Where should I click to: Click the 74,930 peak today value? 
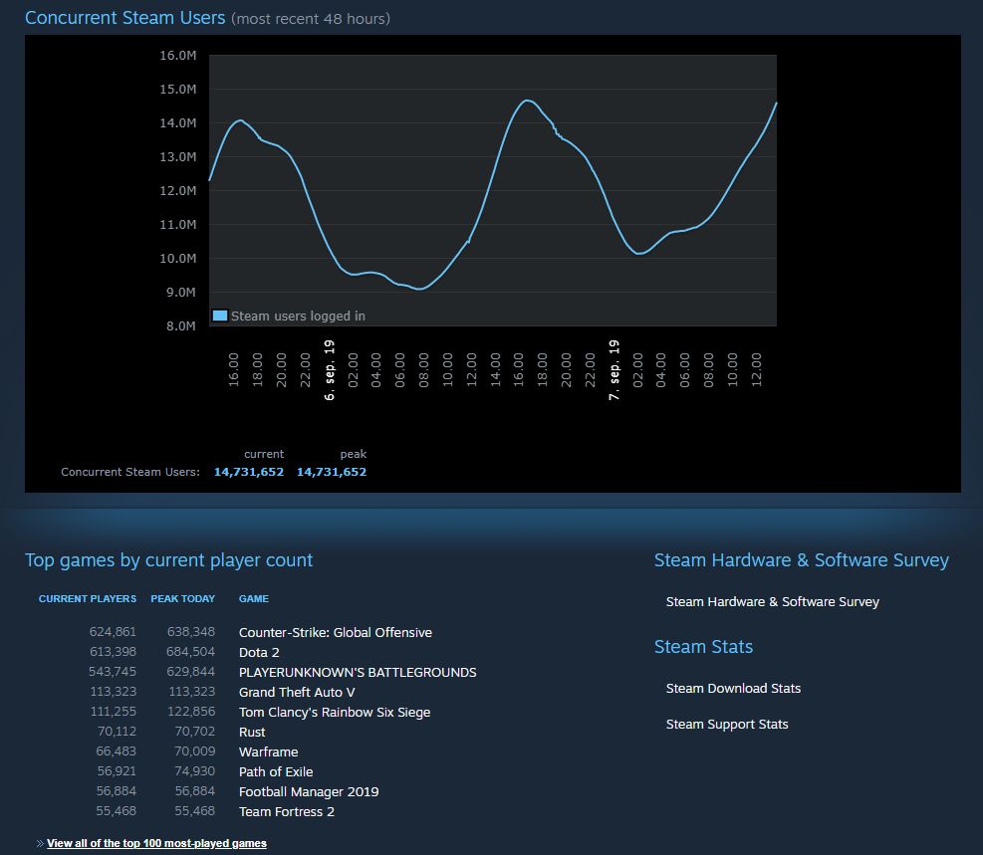[x=195, y=771]
